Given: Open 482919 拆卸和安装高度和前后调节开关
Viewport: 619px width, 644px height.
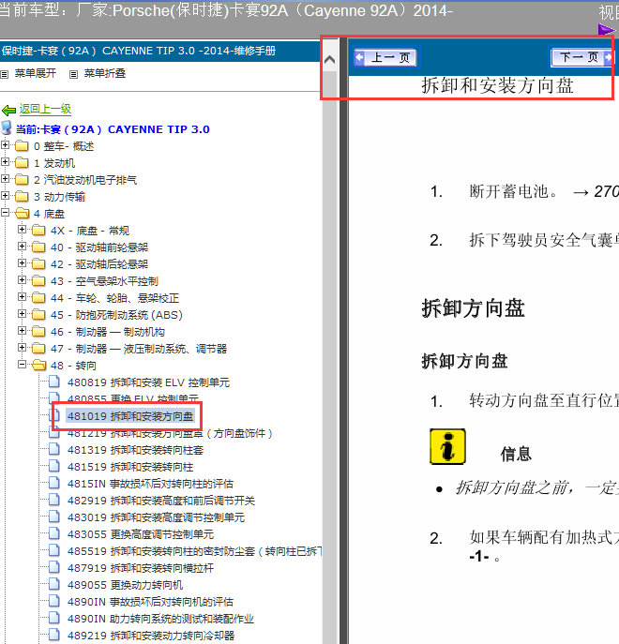Looking at the screenshot, I should point(161,501).
